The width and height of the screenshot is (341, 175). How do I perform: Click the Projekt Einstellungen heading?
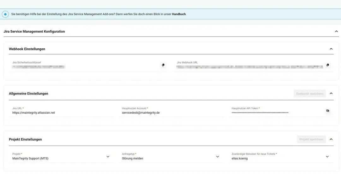click(25, 139)
